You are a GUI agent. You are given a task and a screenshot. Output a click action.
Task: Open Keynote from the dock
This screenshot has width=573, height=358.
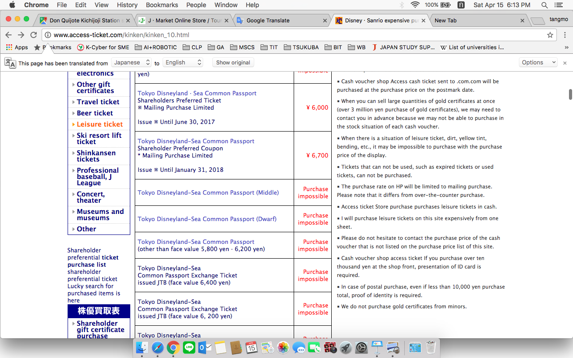(377, 347)
